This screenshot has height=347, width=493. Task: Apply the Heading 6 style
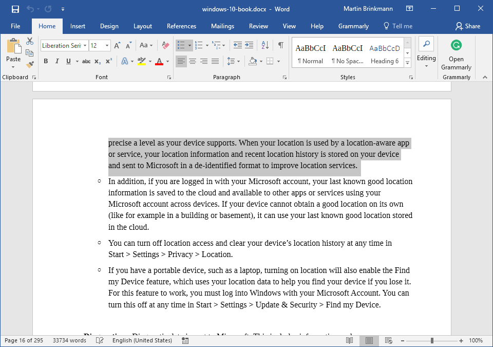pyautogui.click(x=385, y=53)
